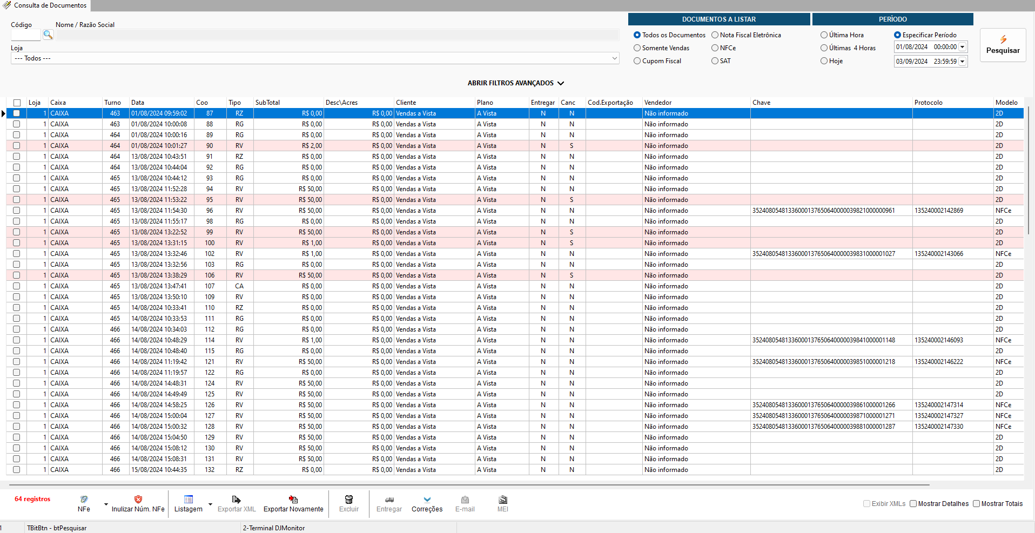
Task: Click the magnifier search icon beside Código
Action: click(48, 35)
